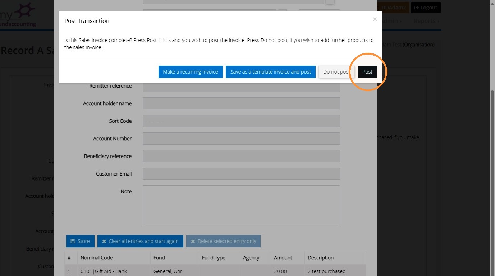Click the Customer Email field

pos(241,174)
